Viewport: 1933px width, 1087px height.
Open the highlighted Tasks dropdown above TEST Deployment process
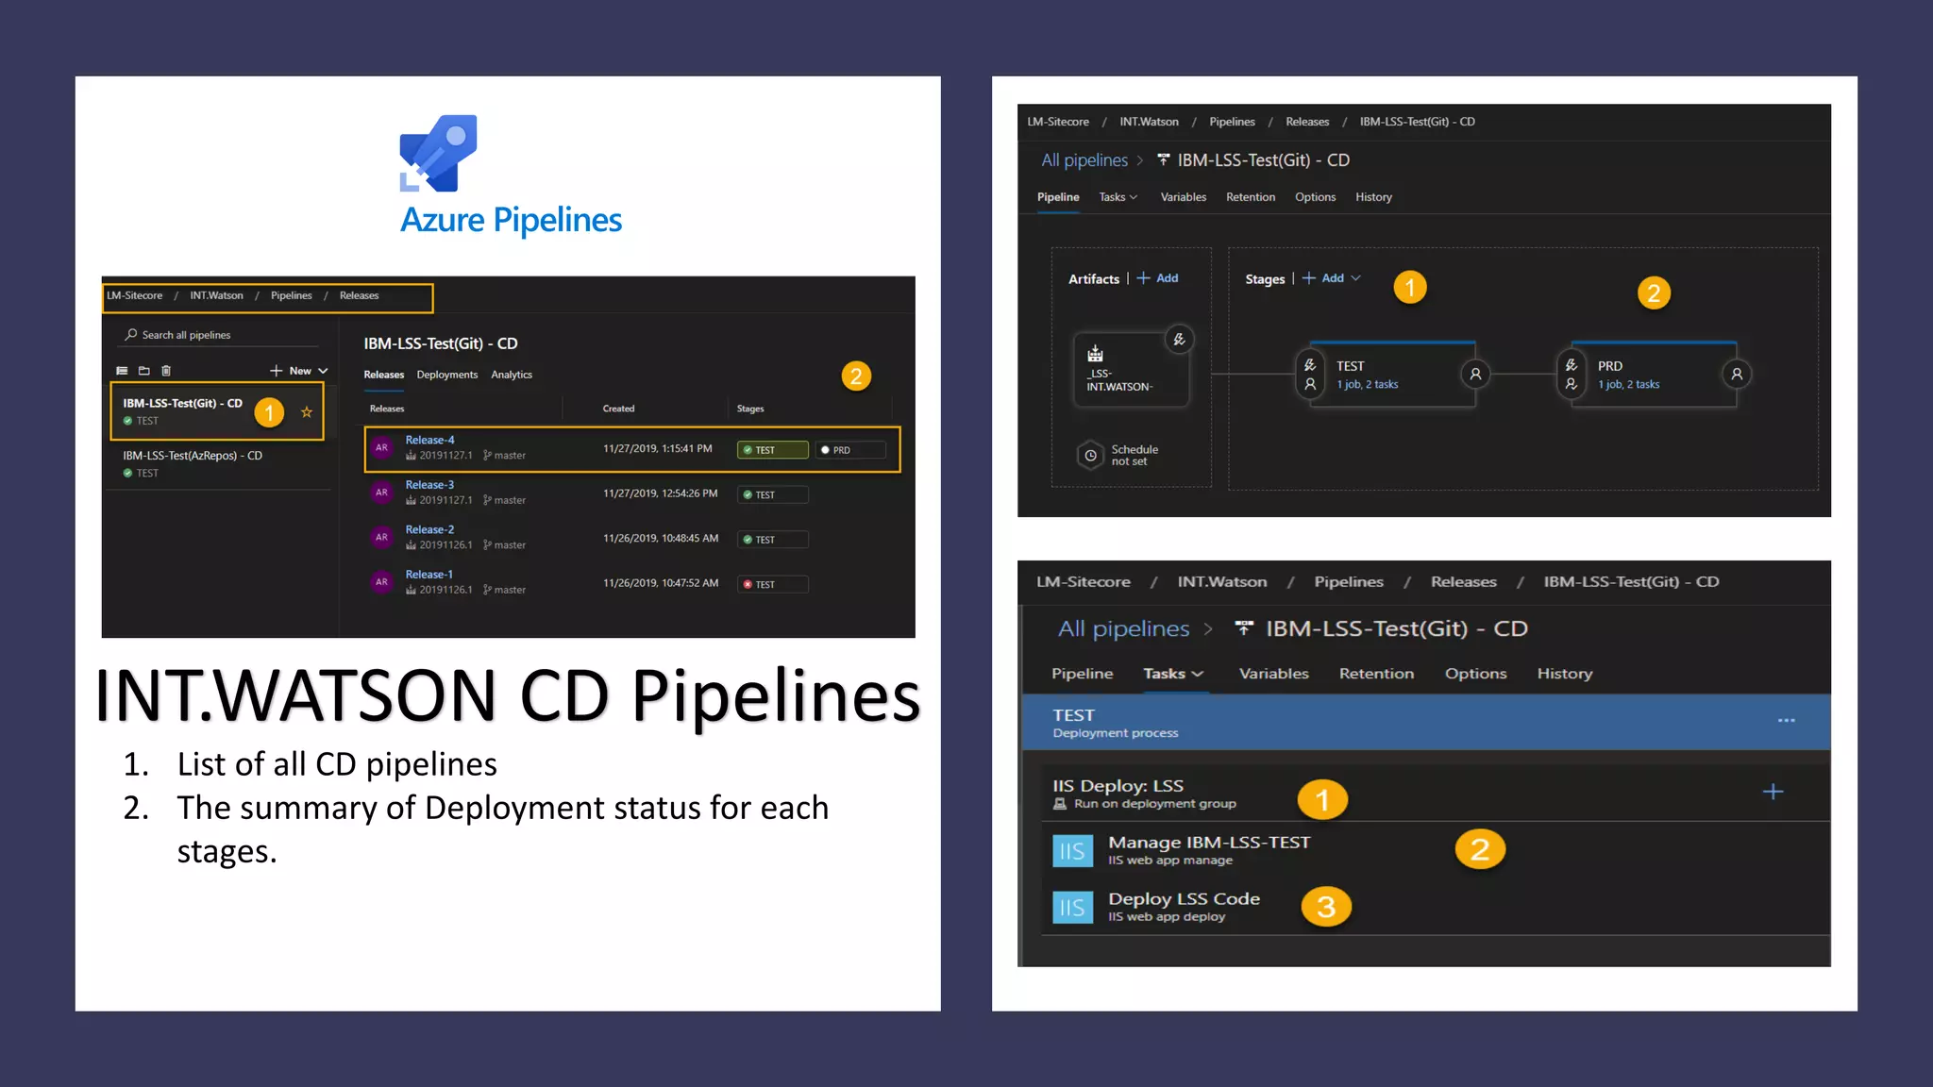(x=1173, y=674)
